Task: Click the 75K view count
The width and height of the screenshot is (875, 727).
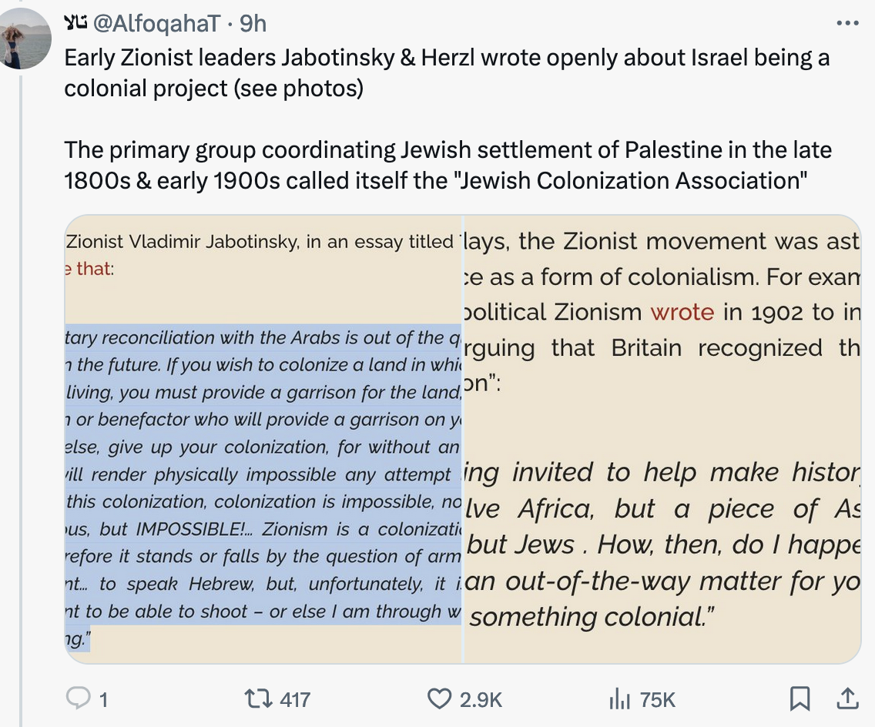Action: [657, 699]
